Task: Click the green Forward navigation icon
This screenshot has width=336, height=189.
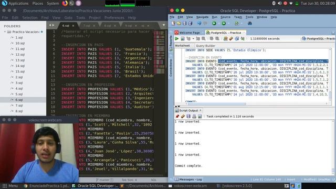Action: (224, 23)
